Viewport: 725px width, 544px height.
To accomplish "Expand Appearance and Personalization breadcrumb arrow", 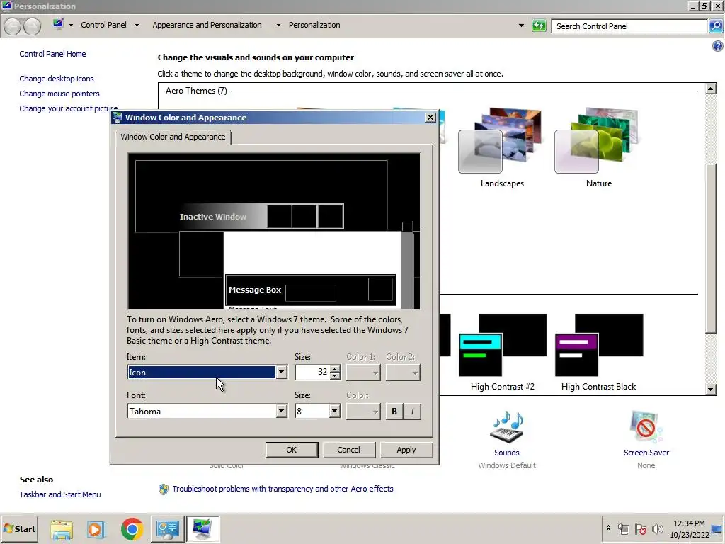I will [278, 25].
